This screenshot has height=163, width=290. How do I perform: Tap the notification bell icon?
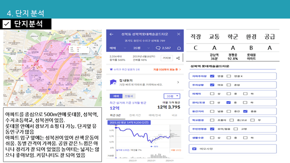(179, 48)
